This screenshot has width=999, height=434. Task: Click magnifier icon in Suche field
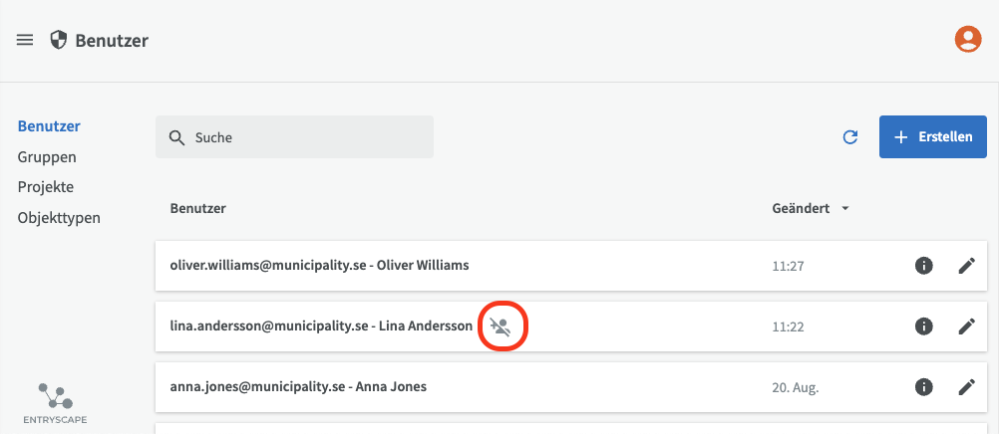(x=176, y=137)
